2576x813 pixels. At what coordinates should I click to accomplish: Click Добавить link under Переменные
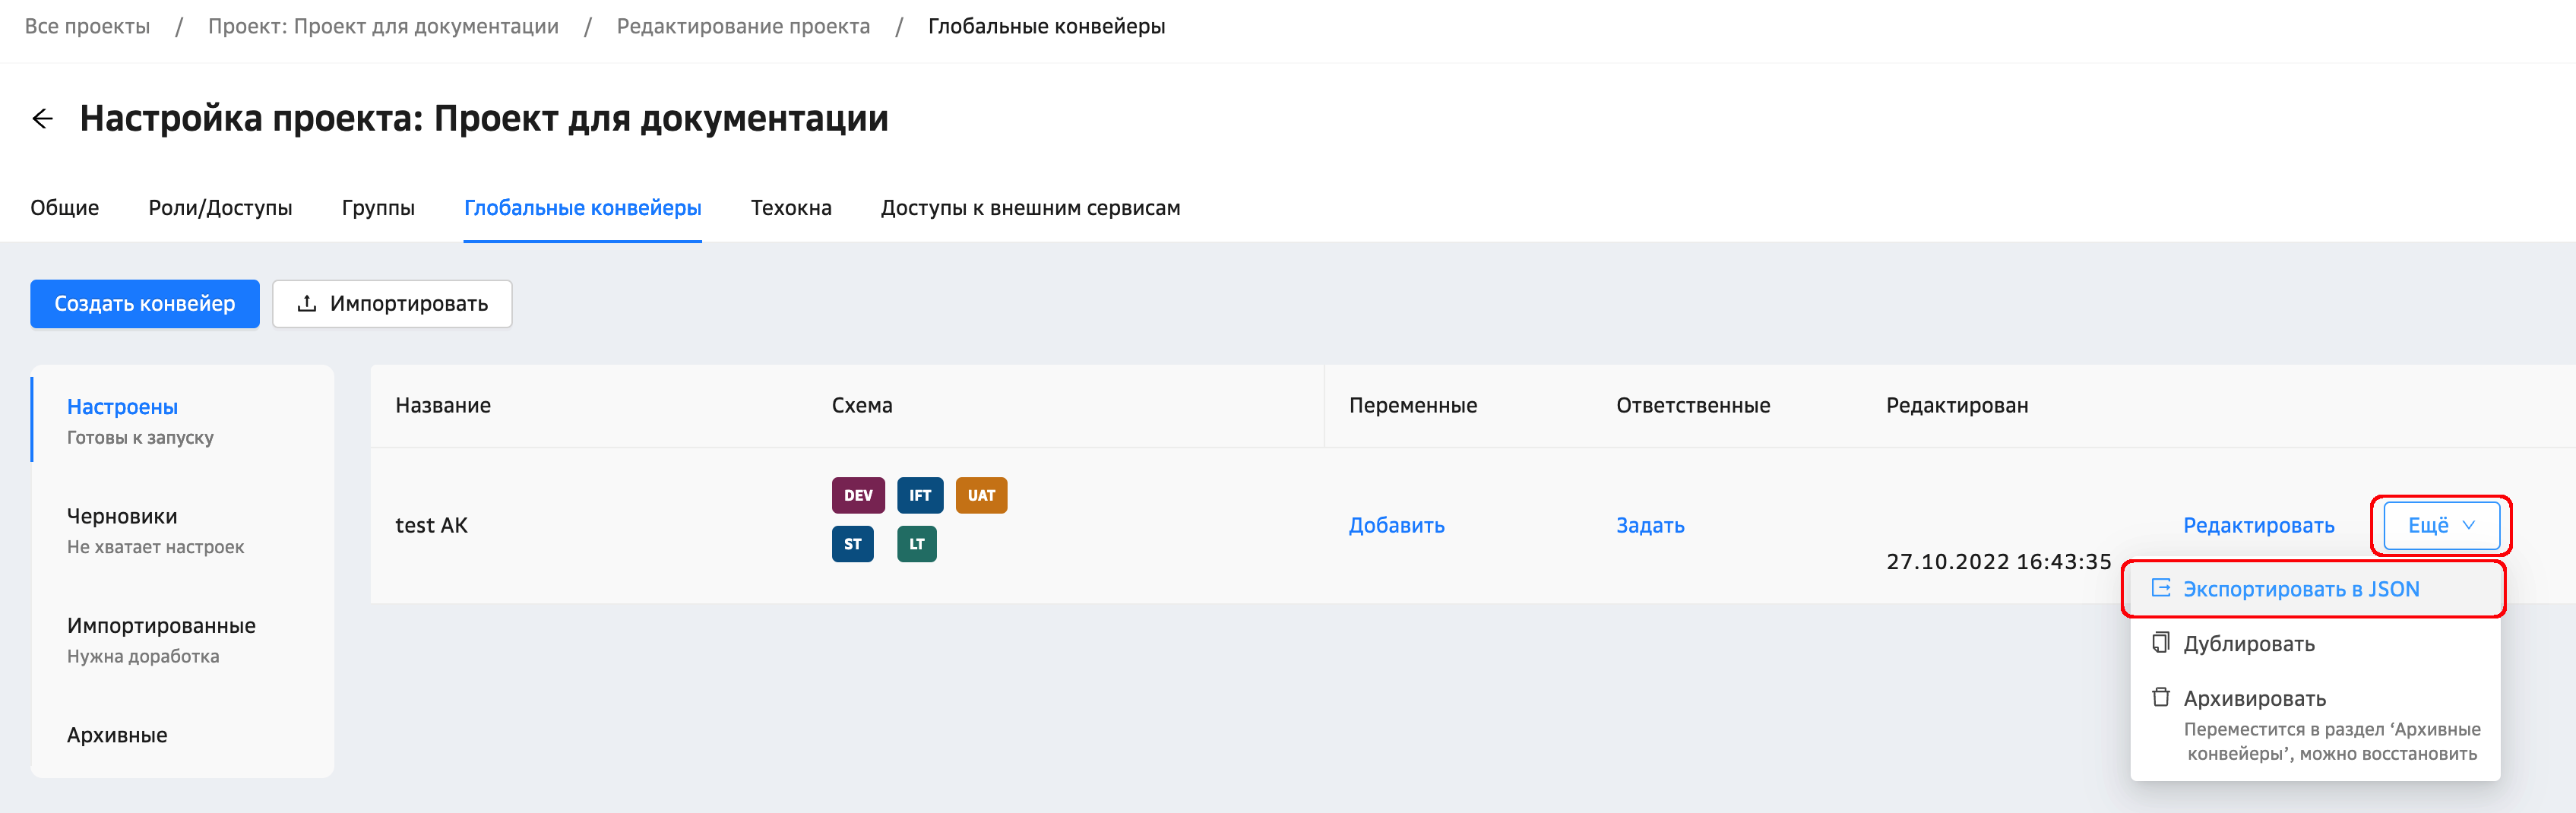[x=1396, y=526]
